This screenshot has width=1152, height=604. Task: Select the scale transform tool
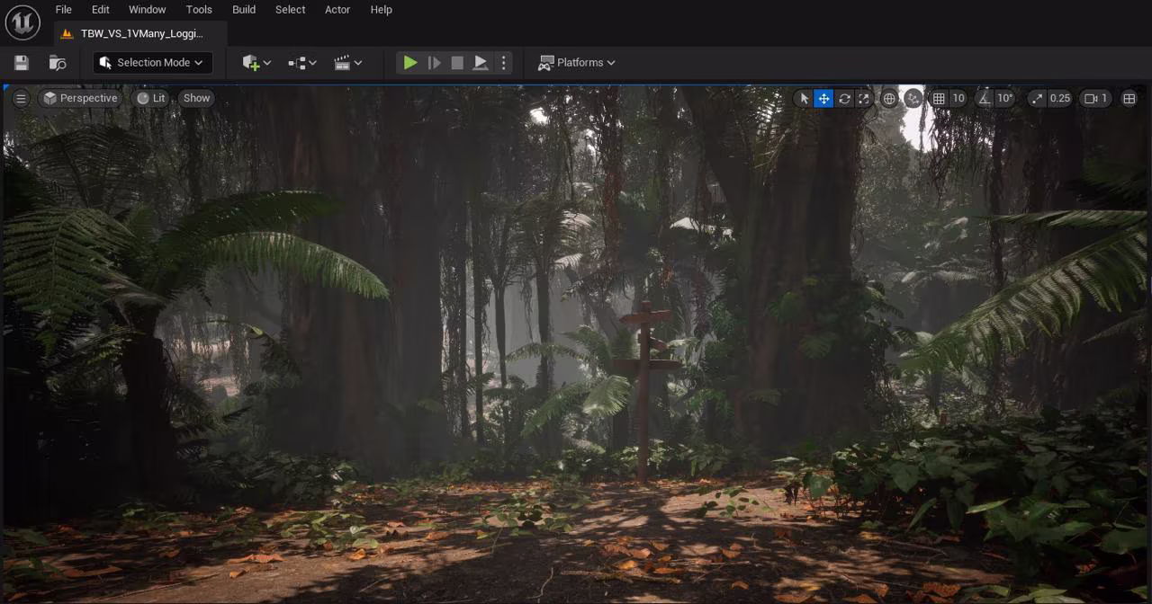coord(864,99)
